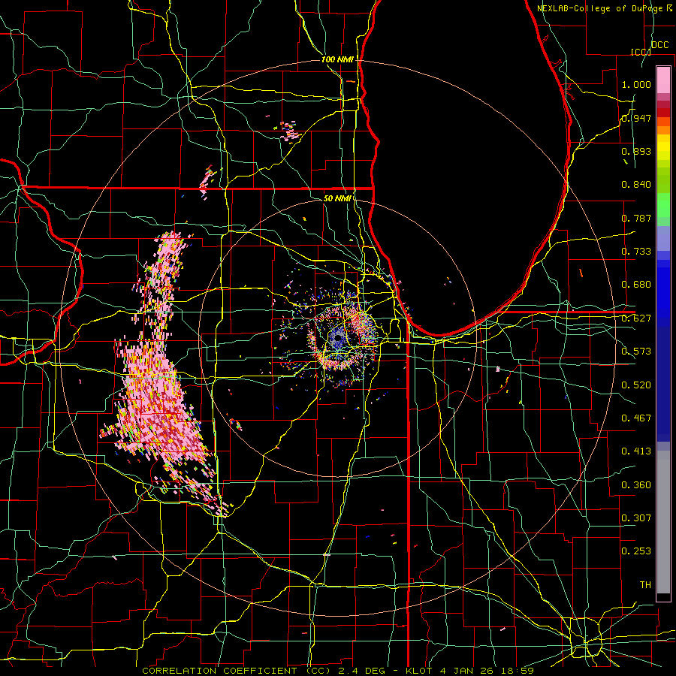Click the 'DCC' product label
The width and height of the screenshot is (676, 676).
coord(659,45)
